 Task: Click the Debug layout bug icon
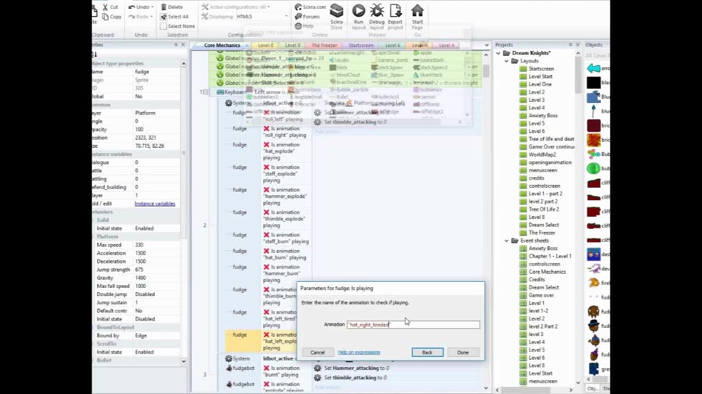point(377,11)
